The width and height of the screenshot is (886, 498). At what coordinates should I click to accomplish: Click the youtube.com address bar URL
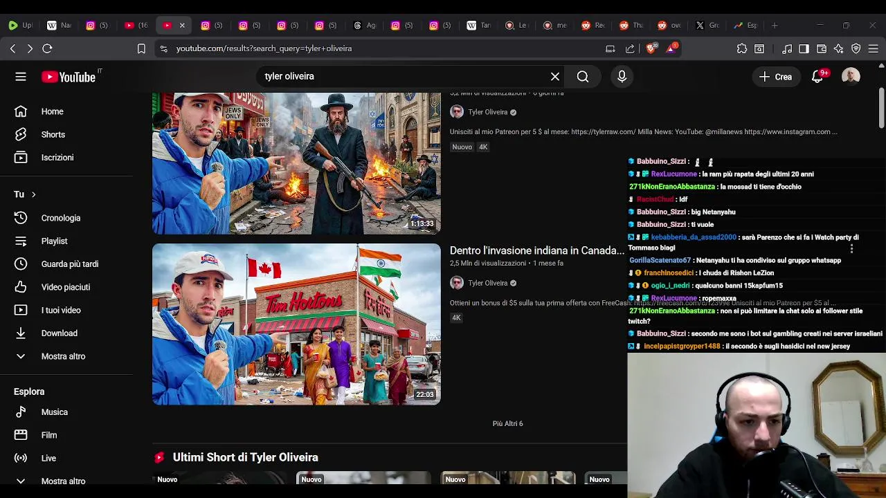tap(264, 48)
